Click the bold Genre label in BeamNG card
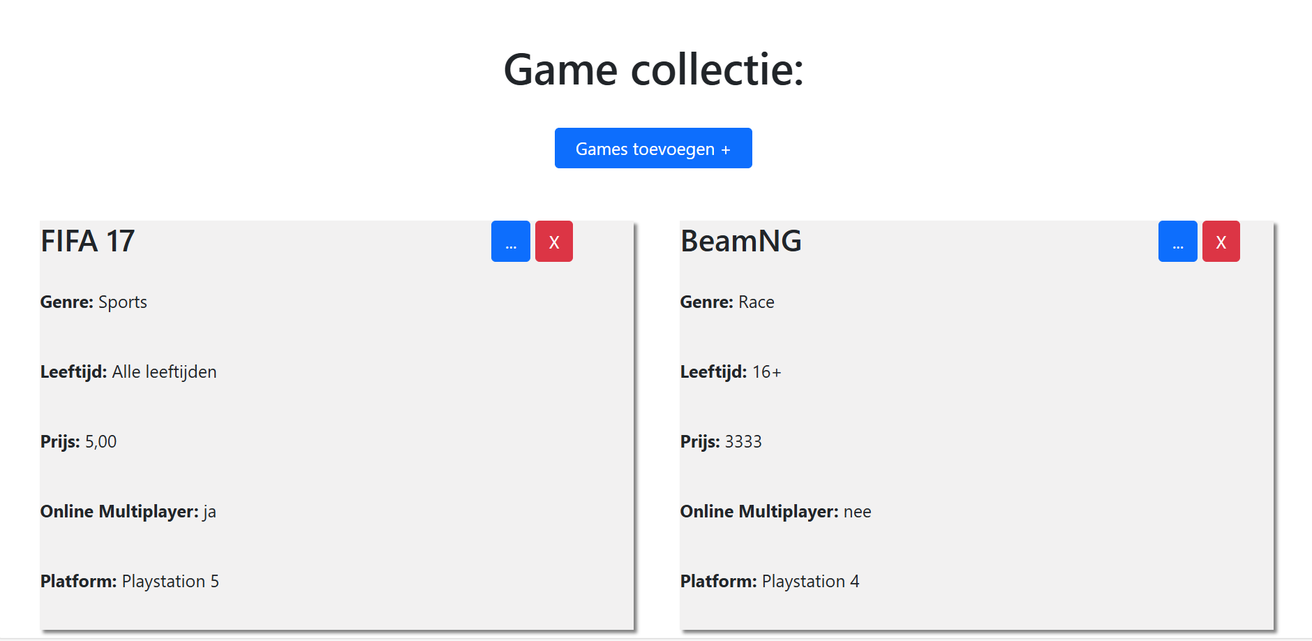 pos(706,302)
